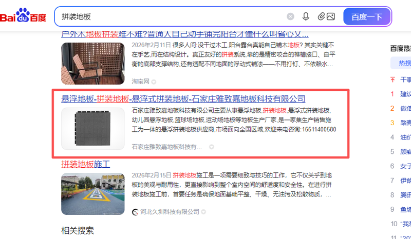Image resolution: width=411 pixels, height=239 pixels.
Task: Open image search picture icon
Action: 331,16
